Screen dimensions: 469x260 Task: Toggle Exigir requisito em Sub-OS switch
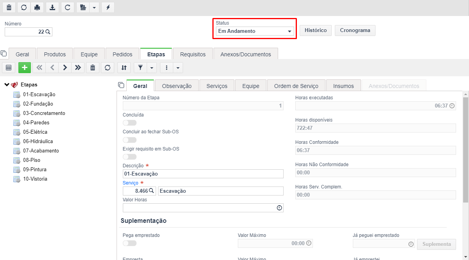(129, 157)
